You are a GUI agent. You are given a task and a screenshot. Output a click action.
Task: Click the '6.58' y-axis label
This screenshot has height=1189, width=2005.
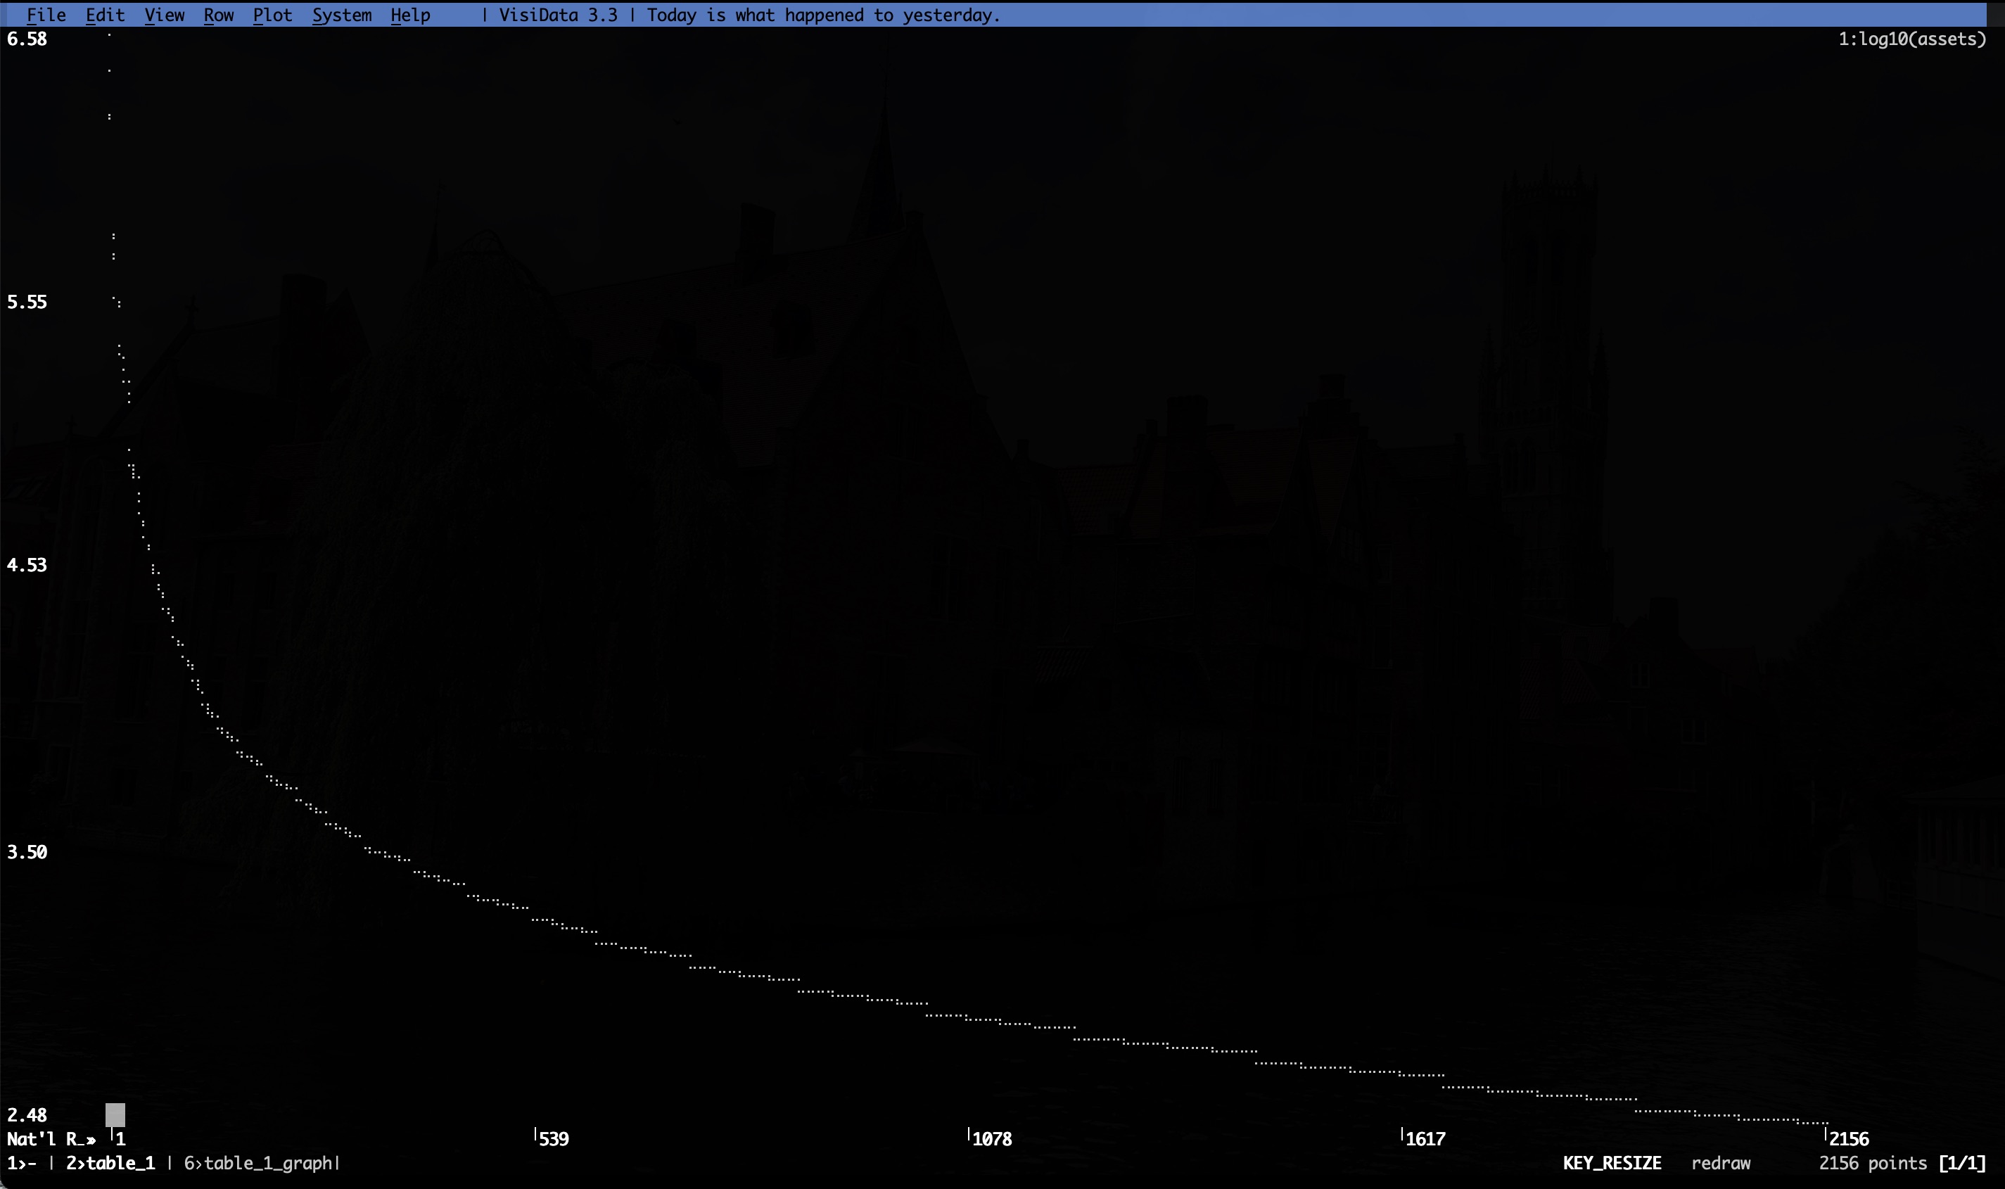coord(27,39)
